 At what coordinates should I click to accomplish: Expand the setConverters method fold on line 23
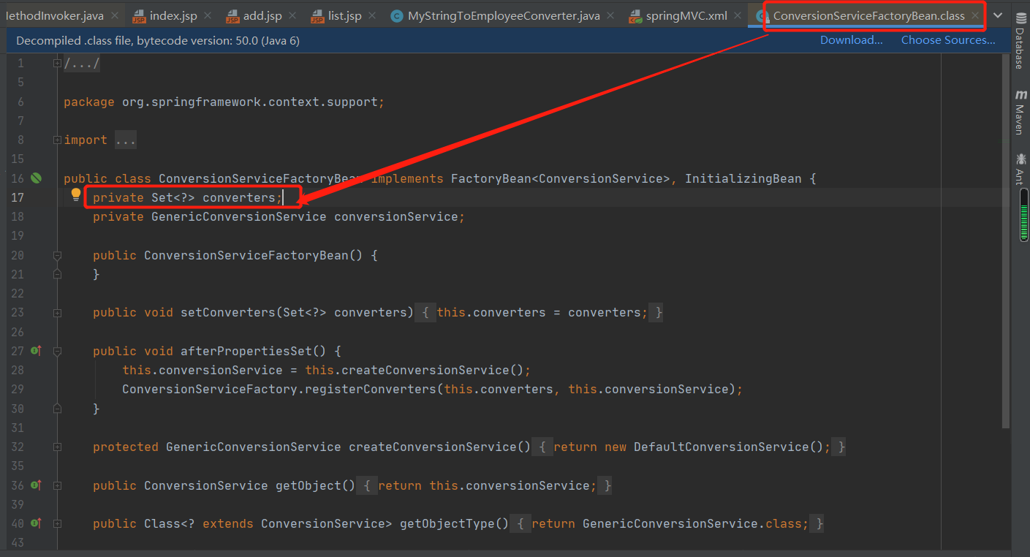[x=57, y=312]
